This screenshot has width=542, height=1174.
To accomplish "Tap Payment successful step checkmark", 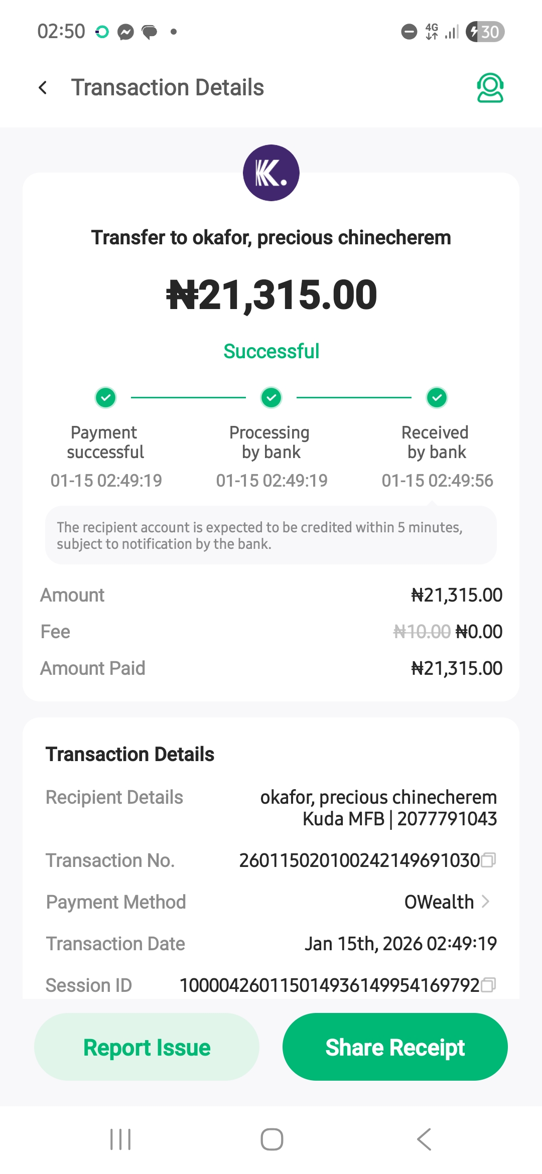I will tap(106, 398).
